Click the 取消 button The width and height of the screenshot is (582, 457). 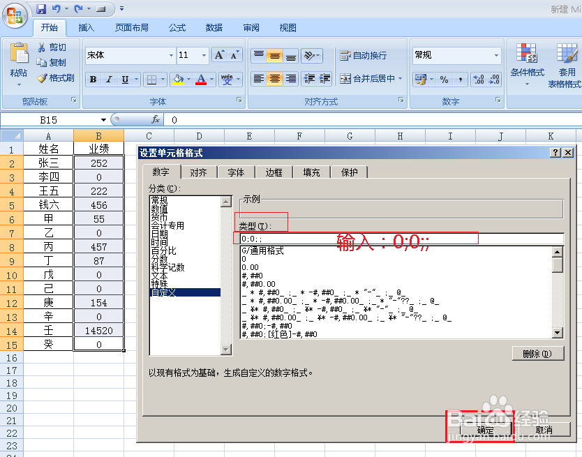tap(544, 430)
